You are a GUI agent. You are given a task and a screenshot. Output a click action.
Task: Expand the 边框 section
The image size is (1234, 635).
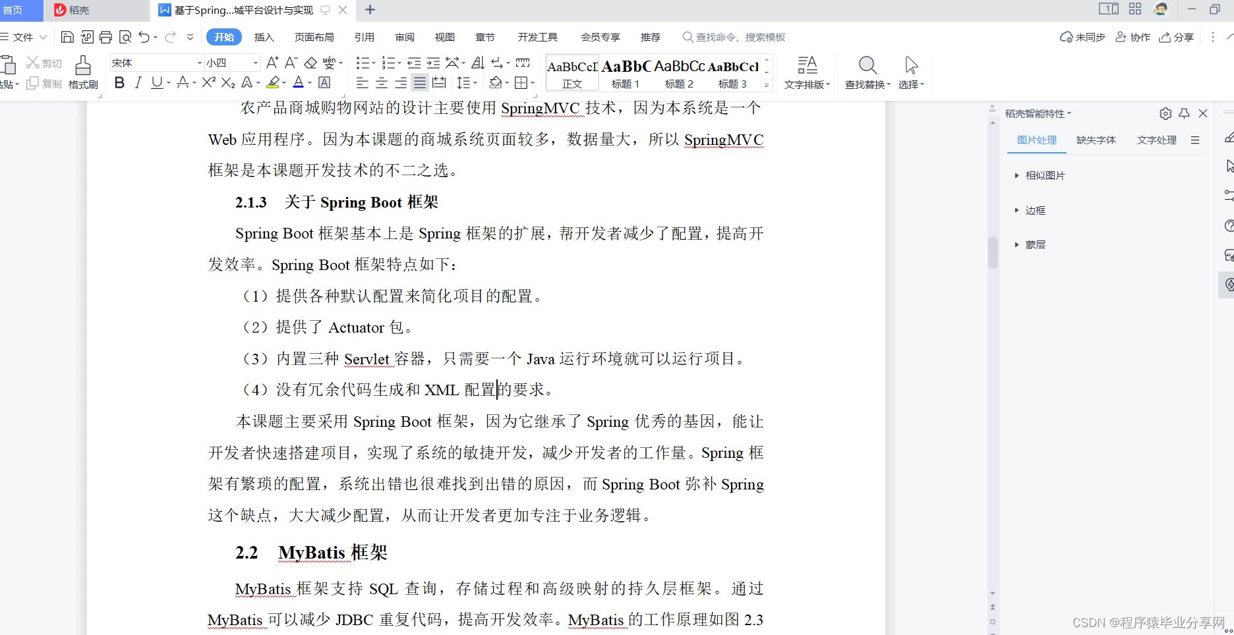(1030, 210)
